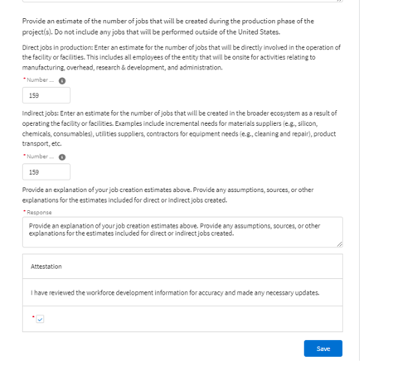Click the resize handle of the text area at the top

[x=340, y=1]
